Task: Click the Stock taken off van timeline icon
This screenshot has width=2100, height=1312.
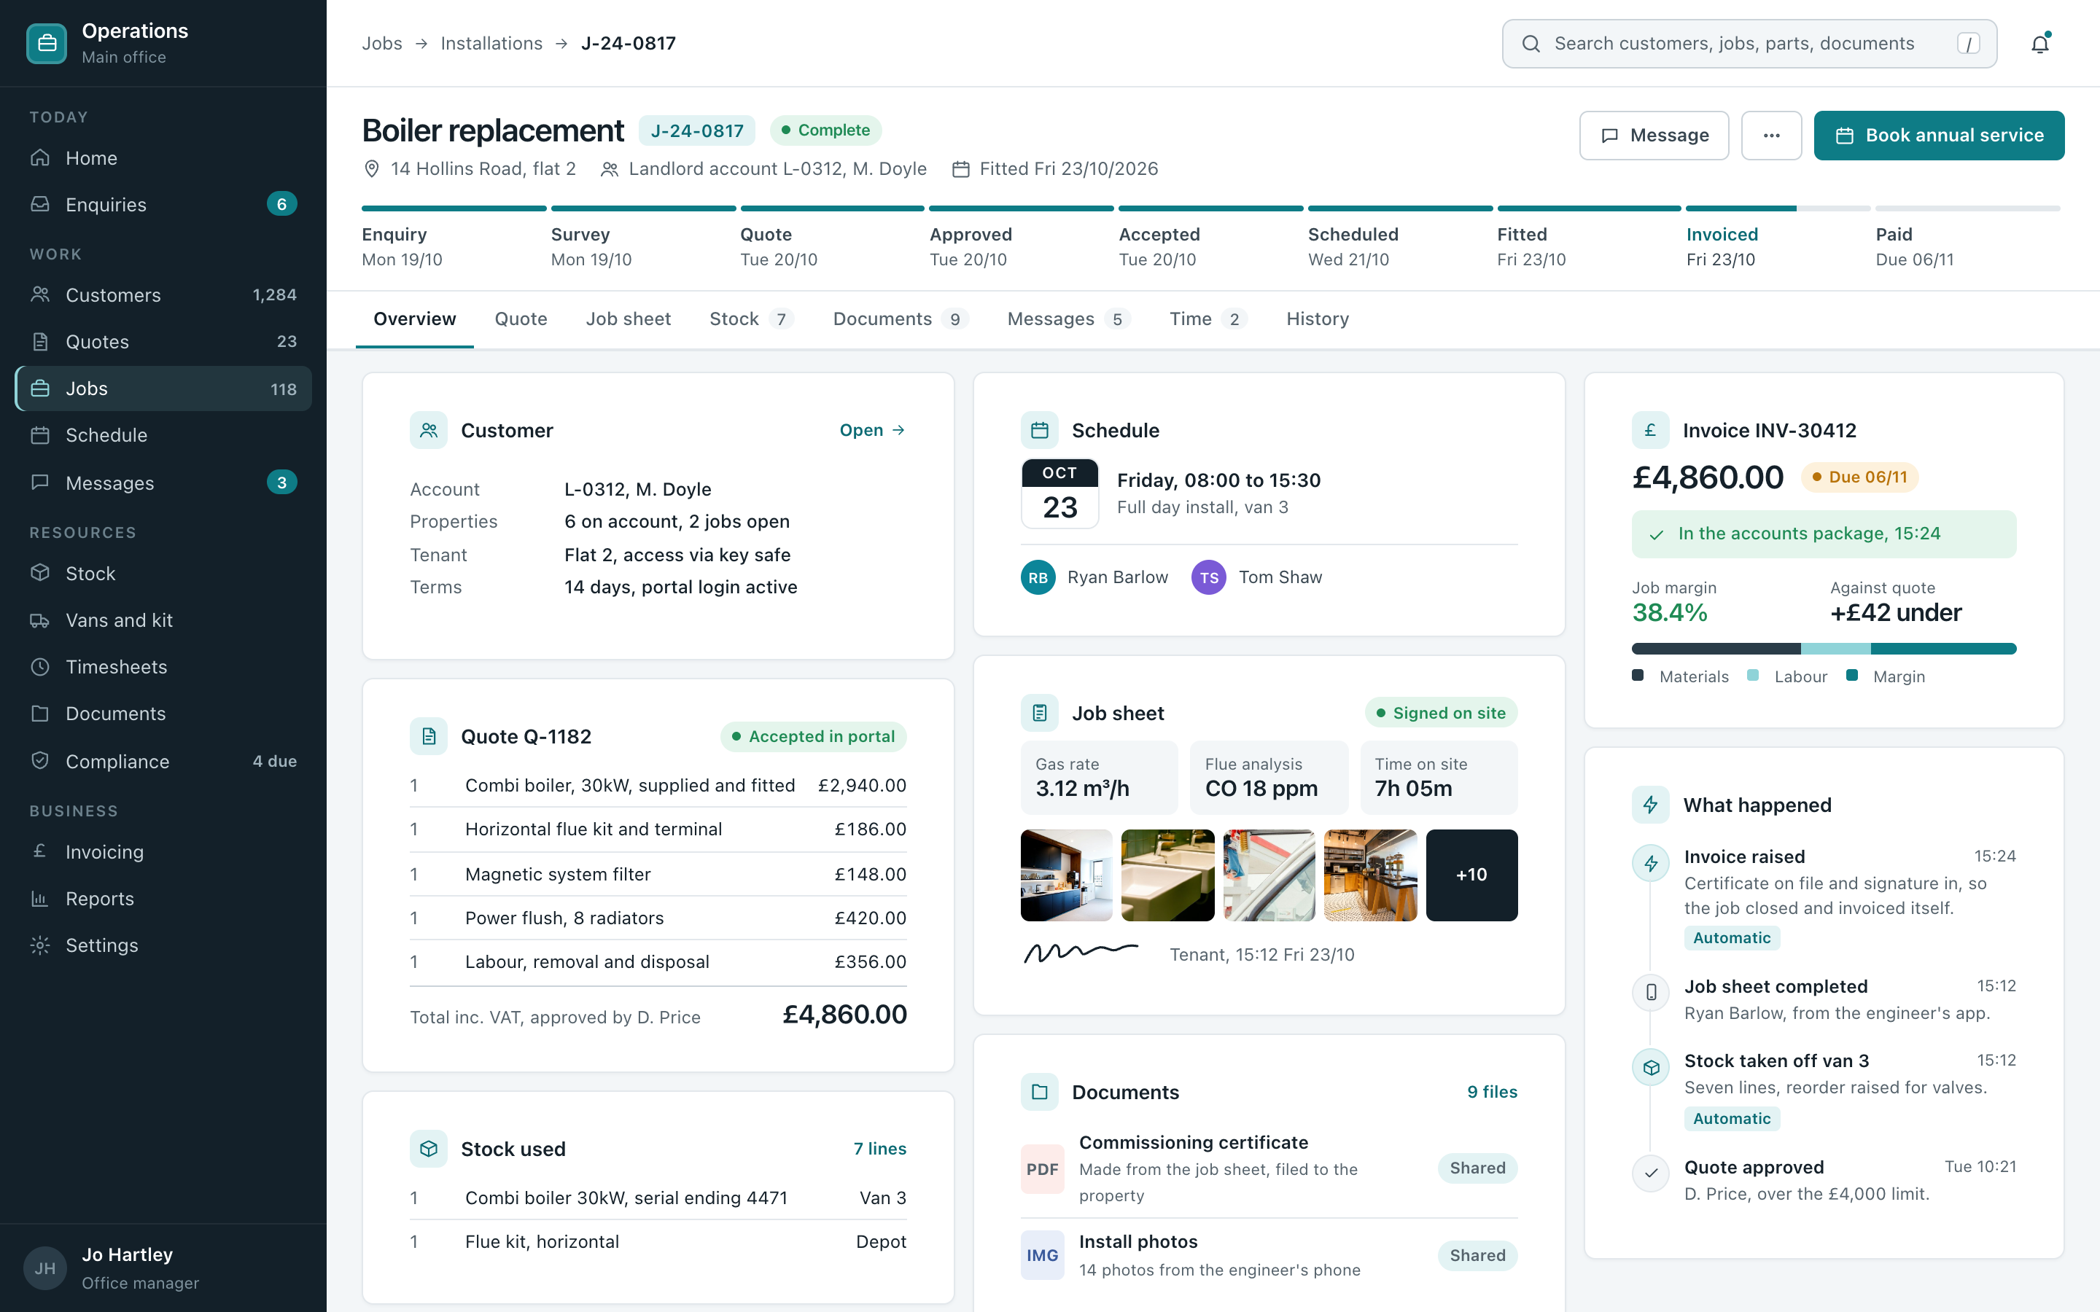Action: point(1651,1067)
